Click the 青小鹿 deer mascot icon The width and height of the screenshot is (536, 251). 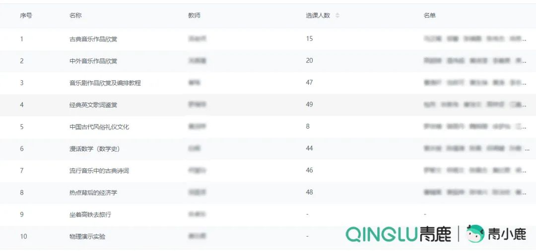475,234
